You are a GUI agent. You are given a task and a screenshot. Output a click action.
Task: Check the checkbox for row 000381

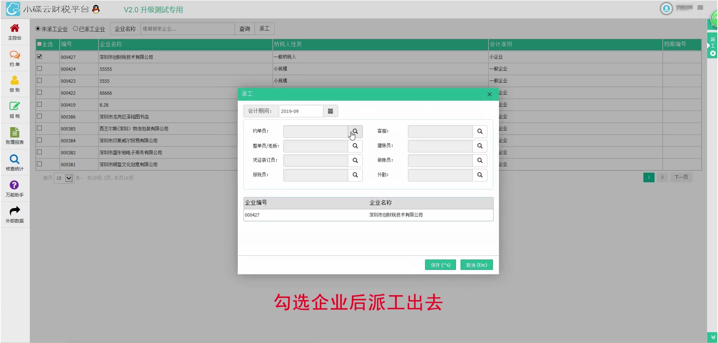(40, 164)
